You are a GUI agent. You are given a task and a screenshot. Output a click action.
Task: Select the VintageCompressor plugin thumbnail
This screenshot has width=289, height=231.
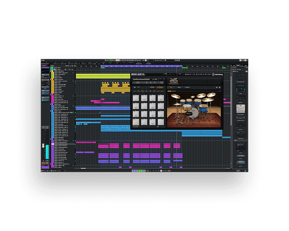tap(240, 118)
